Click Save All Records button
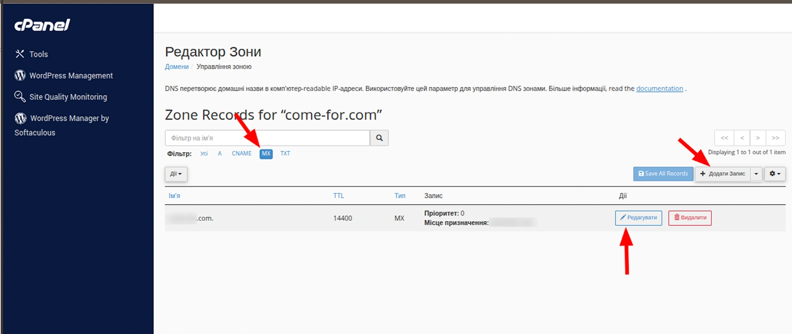 [663, 174]
